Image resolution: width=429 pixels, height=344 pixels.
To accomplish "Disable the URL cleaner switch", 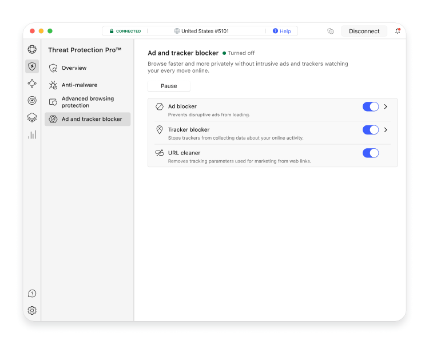I will 371,153.
